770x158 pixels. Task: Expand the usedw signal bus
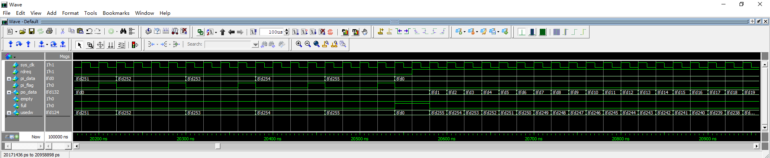9,113
